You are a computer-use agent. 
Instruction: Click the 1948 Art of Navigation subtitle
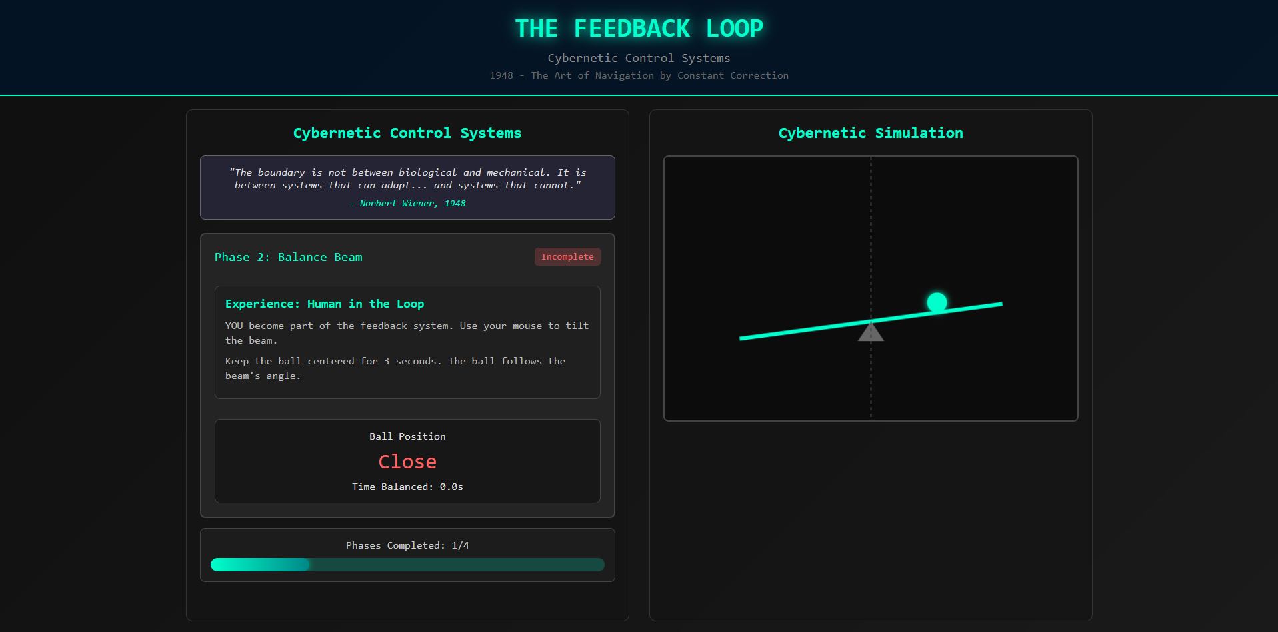pyautogui.click(x=639, y=75)
